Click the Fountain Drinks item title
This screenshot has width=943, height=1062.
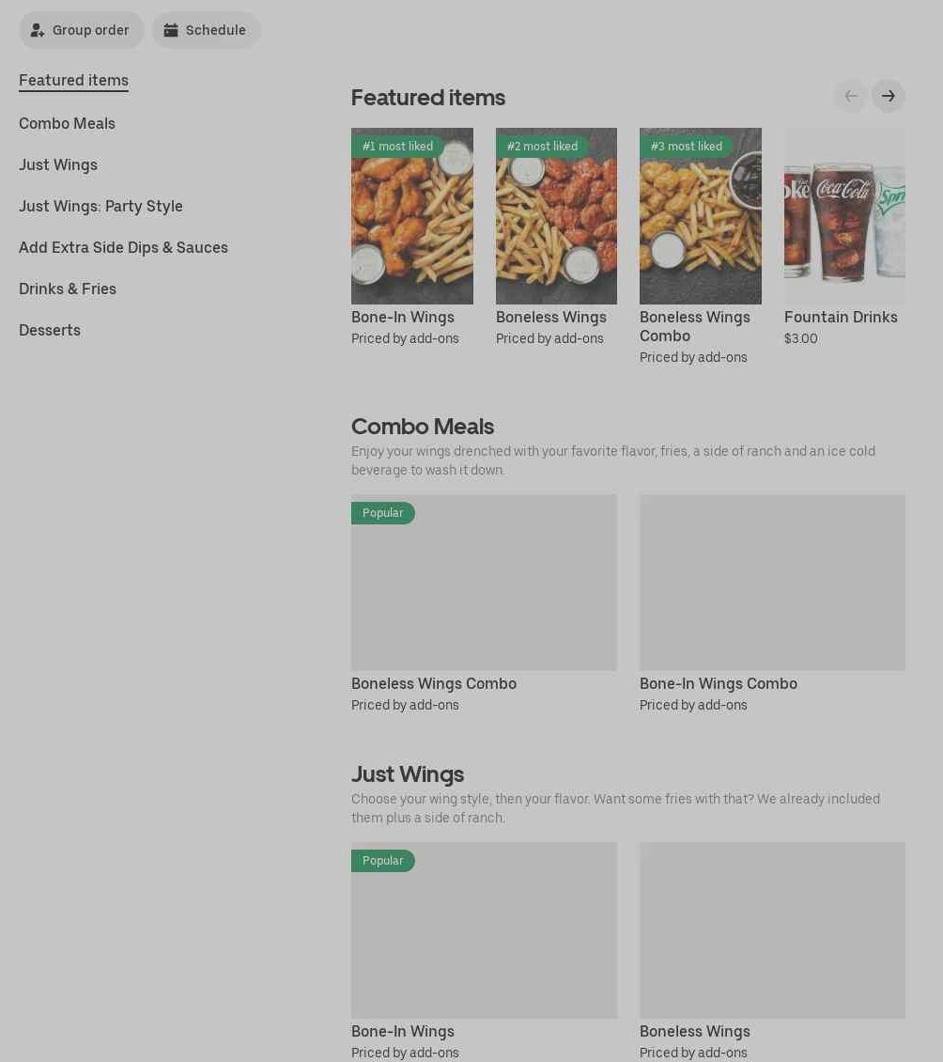(841, 317)
